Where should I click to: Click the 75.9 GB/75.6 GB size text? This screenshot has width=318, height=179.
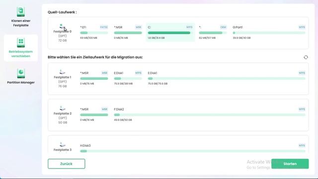158,84
